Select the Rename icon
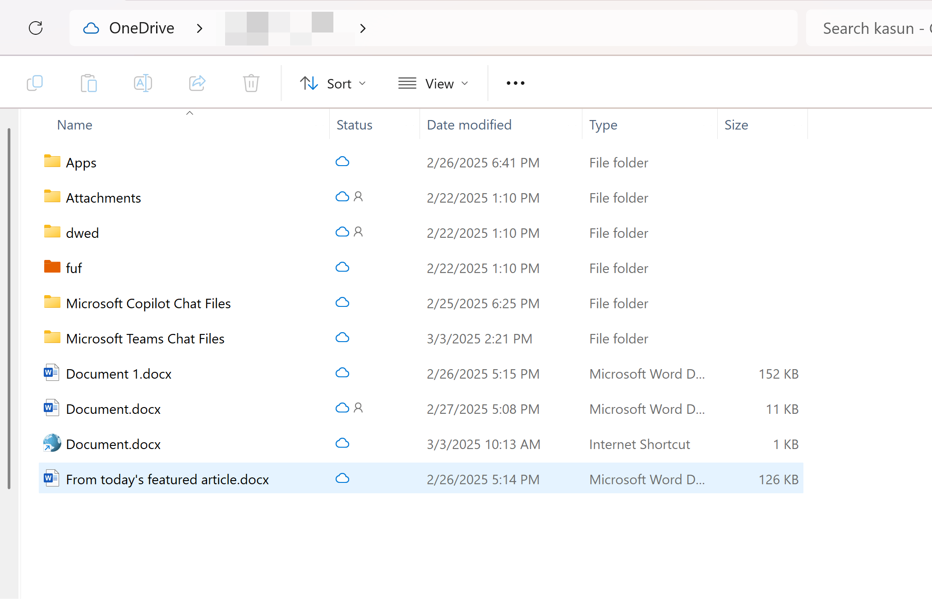Screen dimensions: 932x616 (x=143, y=83)
